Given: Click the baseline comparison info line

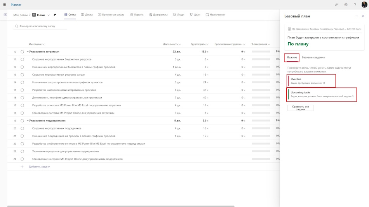Looking at the screenshot, I should (x=324, y=29).
